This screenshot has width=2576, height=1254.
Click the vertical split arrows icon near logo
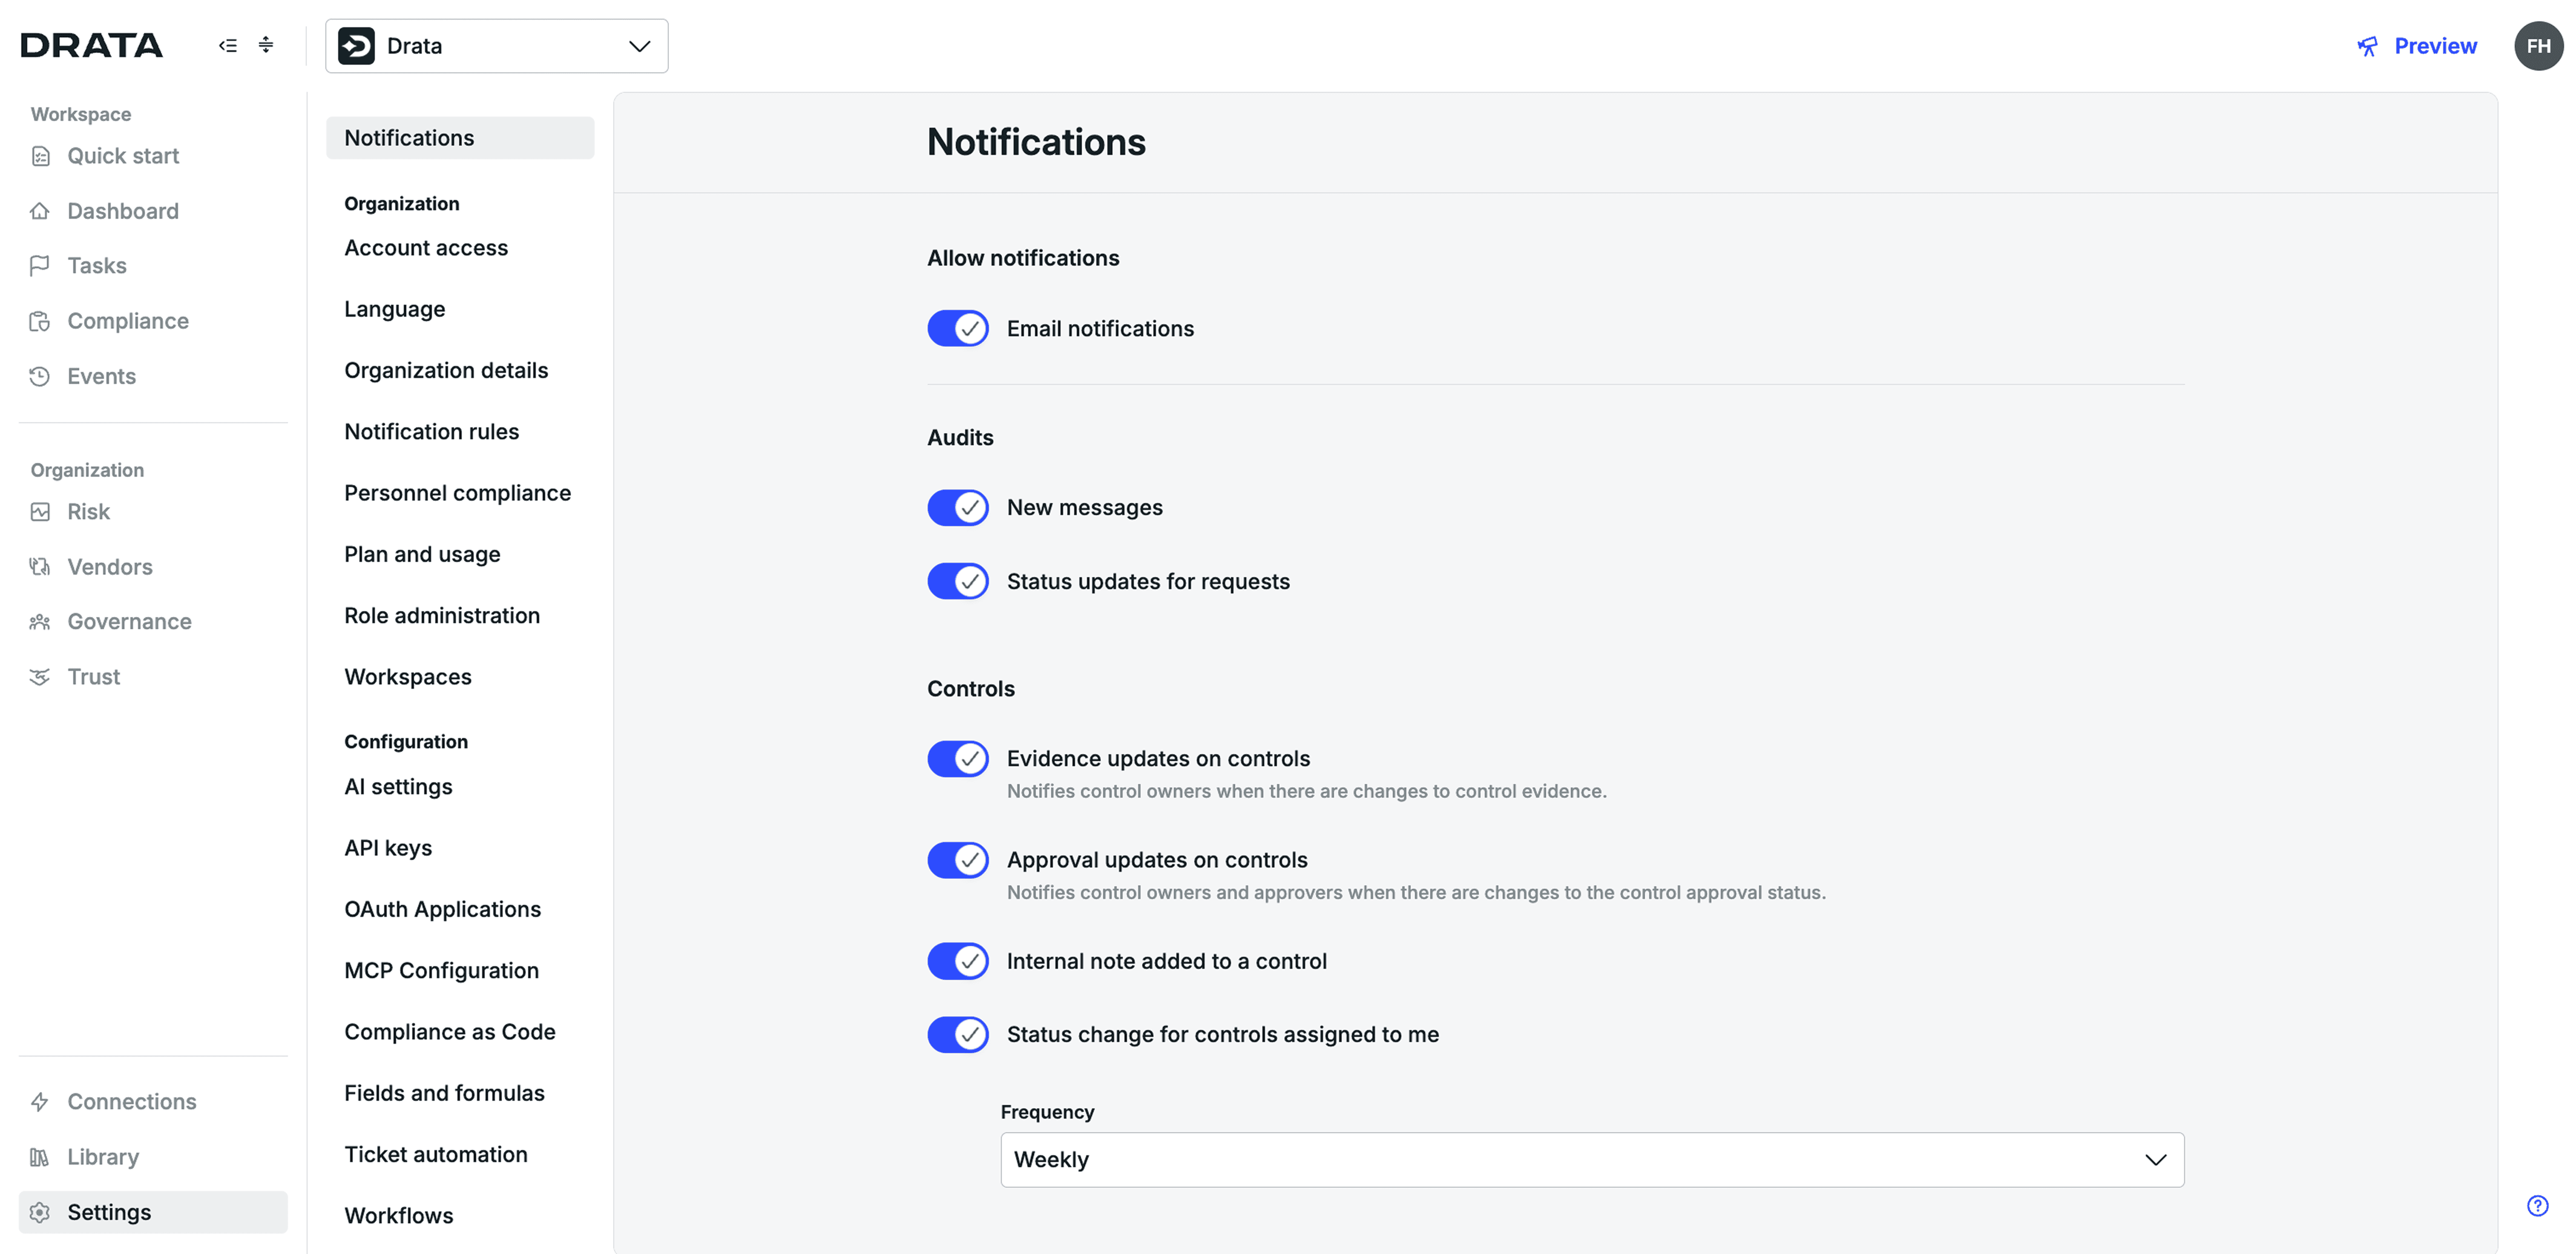point(266,45)
